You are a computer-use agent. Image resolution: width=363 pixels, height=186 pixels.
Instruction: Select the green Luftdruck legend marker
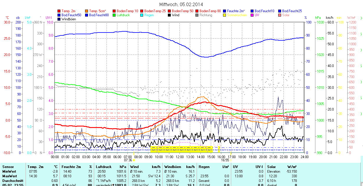(x=114, y=15)
